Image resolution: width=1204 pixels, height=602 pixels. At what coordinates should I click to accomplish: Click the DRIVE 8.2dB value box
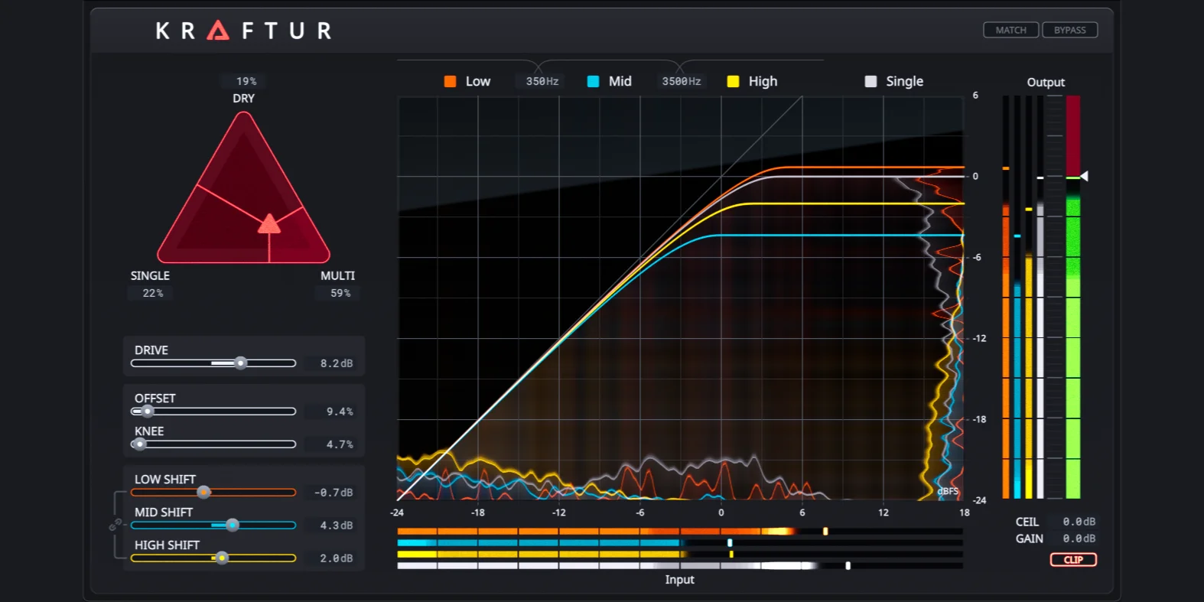coord(337,363)
